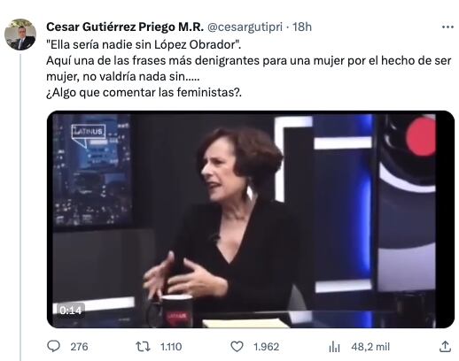View the 1.962 likes count
The width and height of the screenshot is (459, 361).
(266, 347)
